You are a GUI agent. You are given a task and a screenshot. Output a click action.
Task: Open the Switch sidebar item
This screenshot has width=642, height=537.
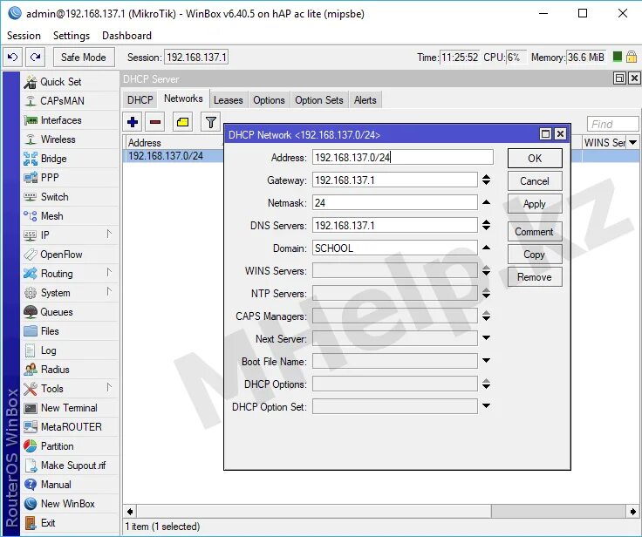point(54,196)
